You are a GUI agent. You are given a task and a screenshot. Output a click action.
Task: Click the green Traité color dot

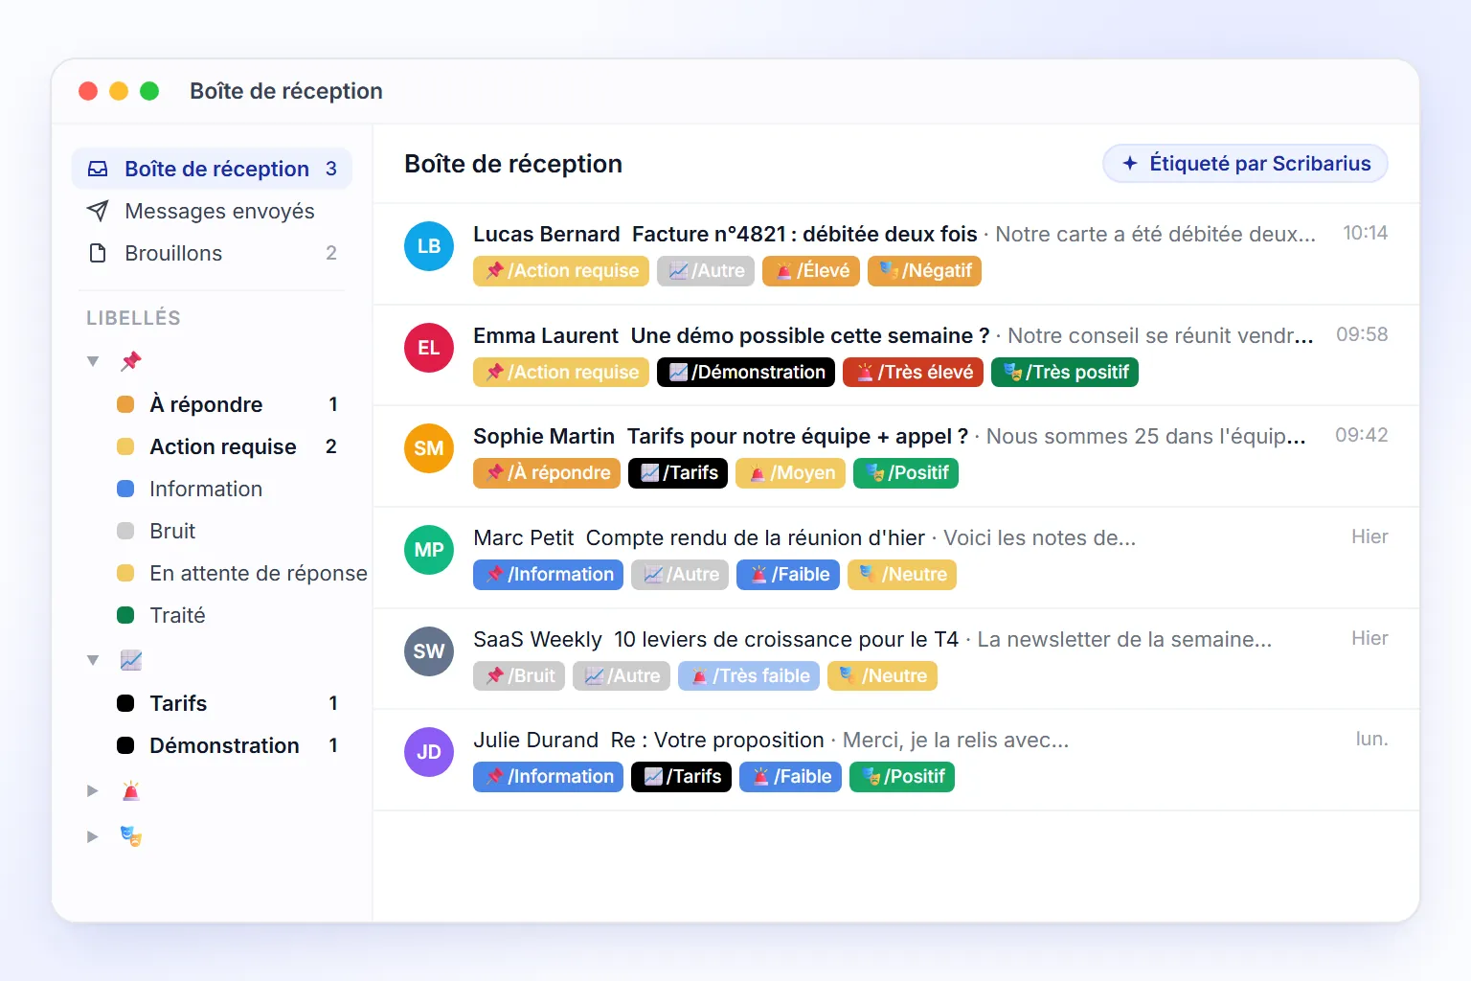[x=125, y=615]
